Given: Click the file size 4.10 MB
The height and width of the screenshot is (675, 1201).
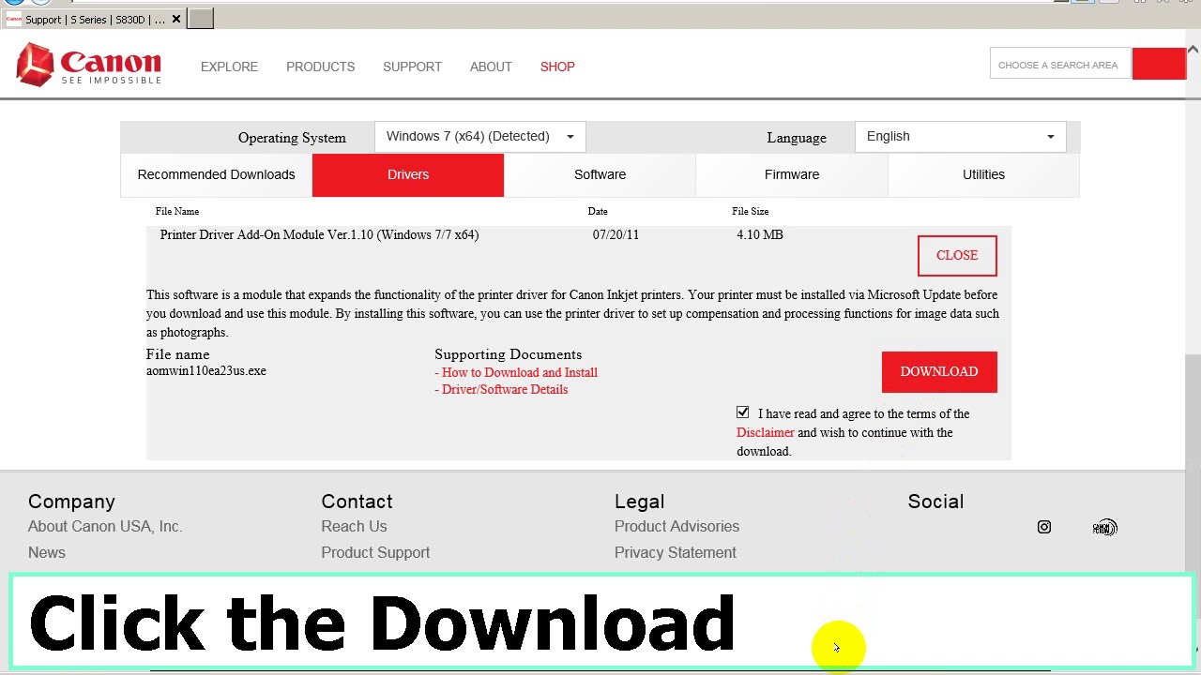Looking at the screenshot, I should pyautogui.click(x=760, y=234).
